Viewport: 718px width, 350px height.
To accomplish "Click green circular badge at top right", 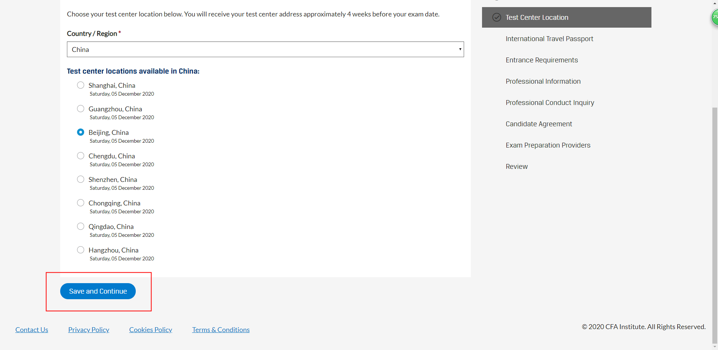I will tap(715, 17).
